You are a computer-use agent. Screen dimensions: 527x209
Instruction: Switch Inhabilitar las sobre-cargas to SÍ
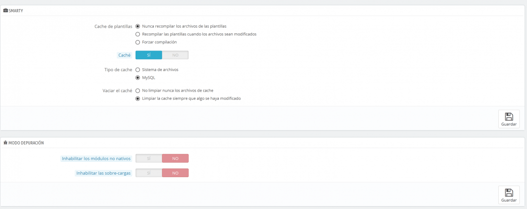(149, 173)
